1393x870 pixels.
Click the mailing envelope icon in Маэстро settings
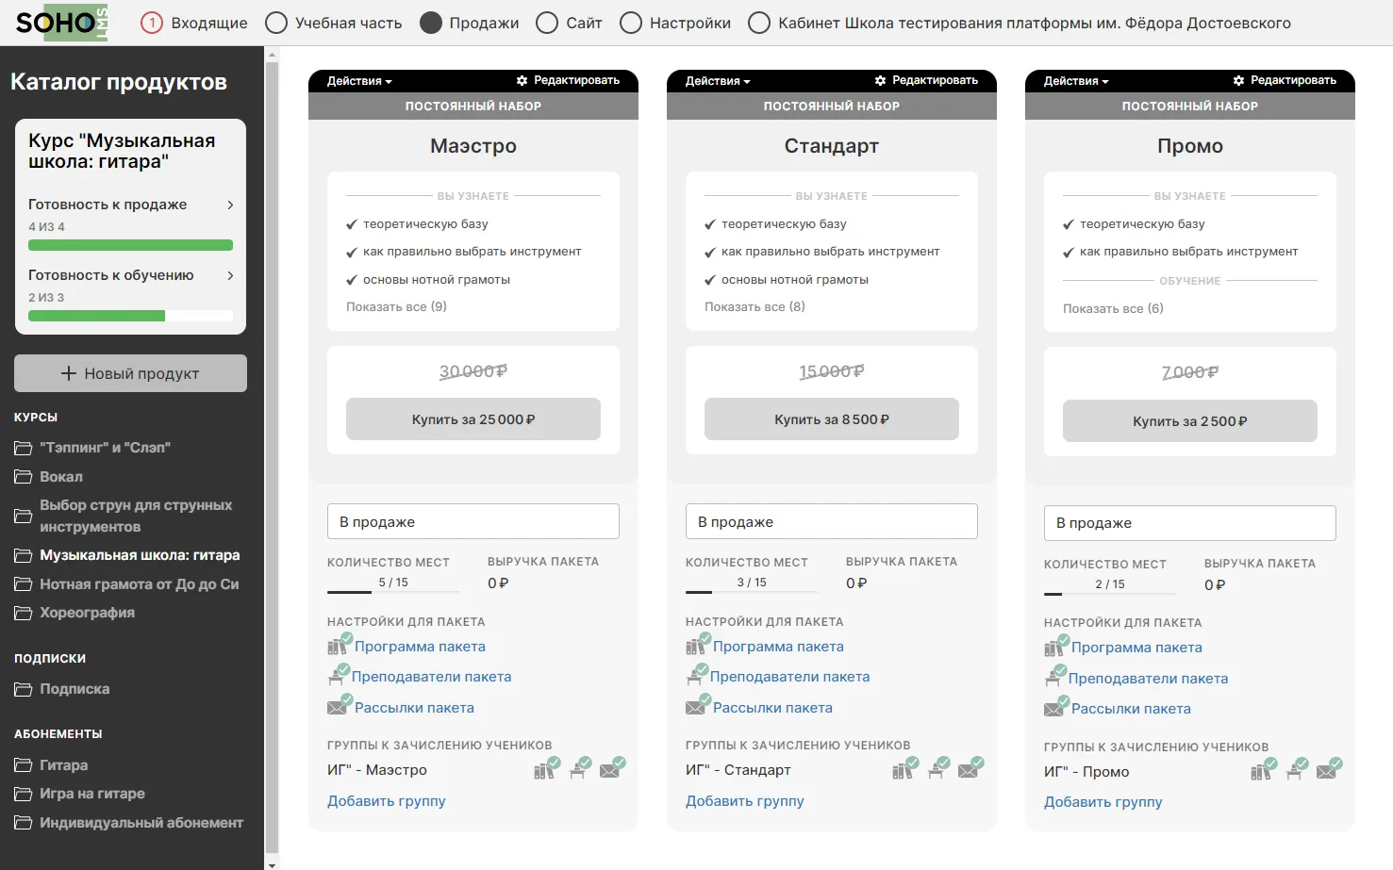[x=338, y=706]
